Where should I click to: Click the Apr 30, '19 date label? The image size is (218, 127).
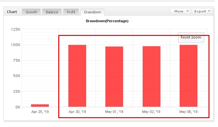pos(77,112)
